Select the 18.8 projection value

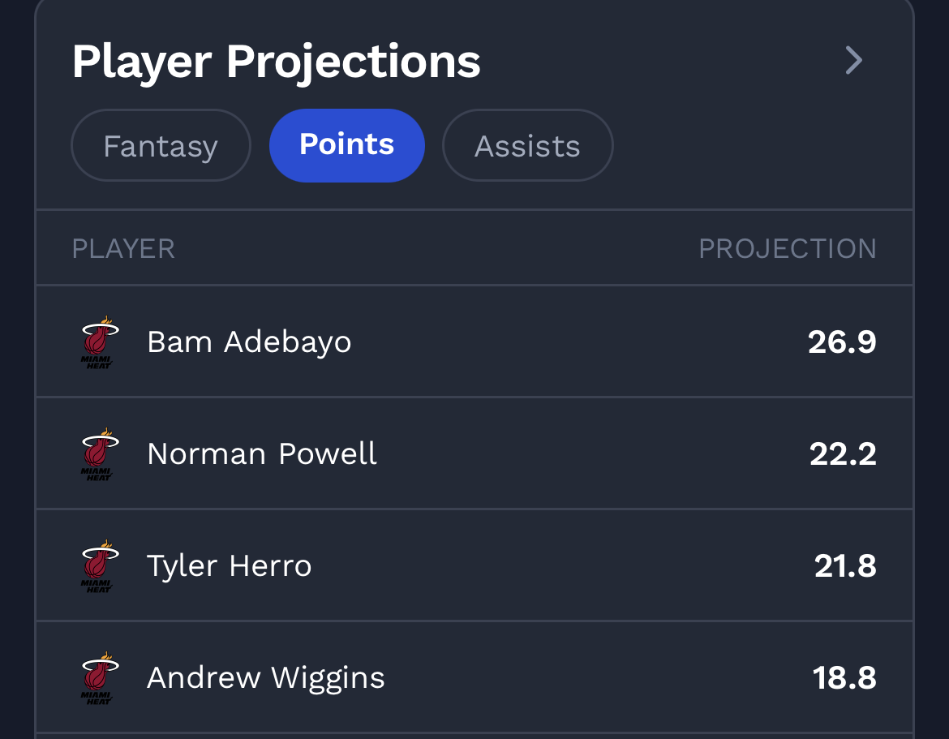point(844,678)
